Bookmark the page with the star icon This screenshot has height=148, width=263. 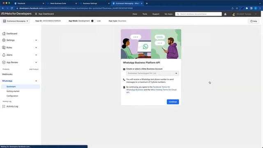(x=237, y=8)
